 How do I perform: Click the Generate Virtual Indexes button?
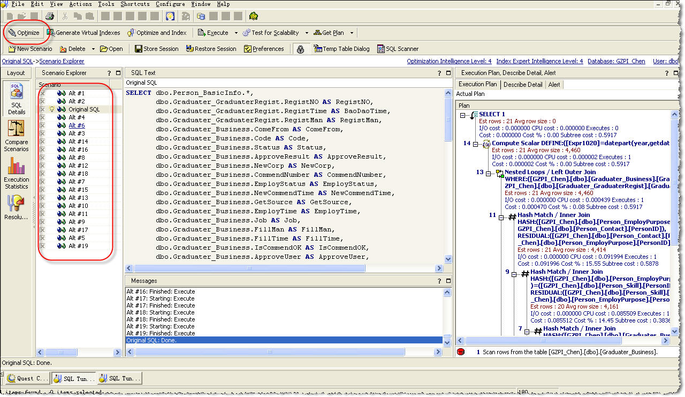[83, 33]
